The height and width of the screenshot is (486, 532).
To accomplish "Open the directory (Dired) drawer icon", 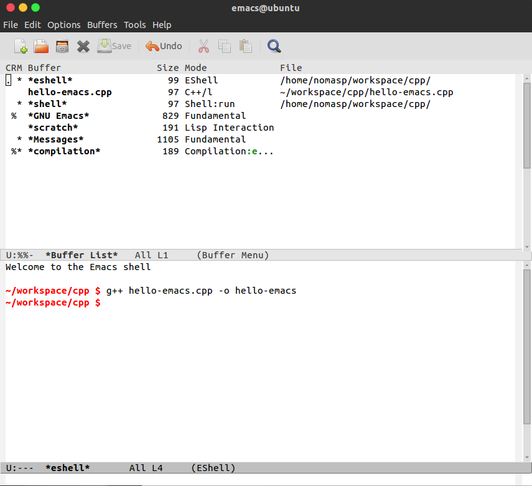I will pos(62,46).
